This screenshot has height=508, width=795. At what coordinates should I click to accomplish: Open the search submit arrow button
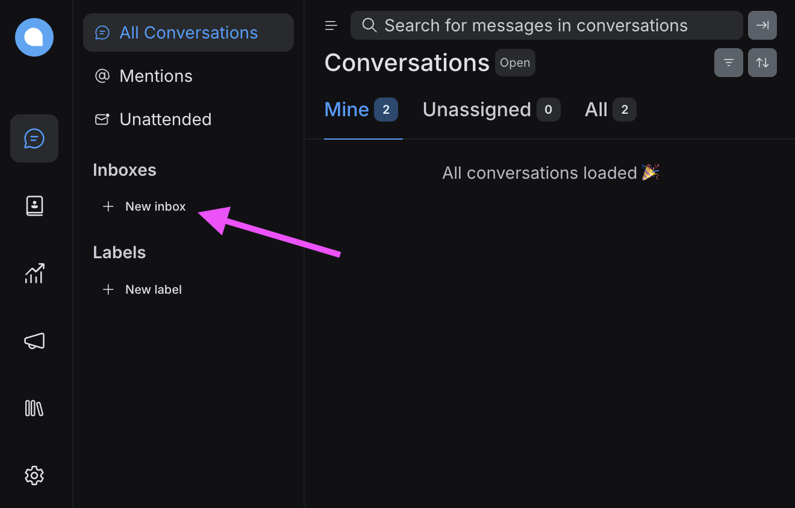762,25
